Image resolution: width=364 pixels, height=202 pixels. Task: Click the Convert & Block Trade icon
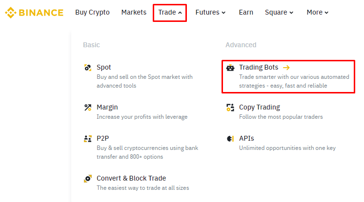88,179
